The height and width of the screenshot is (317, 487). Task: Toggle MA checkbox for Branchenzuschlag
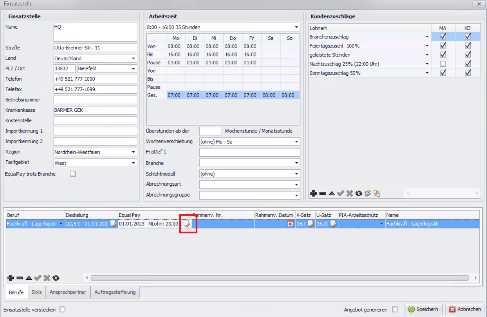coord(443,37)
